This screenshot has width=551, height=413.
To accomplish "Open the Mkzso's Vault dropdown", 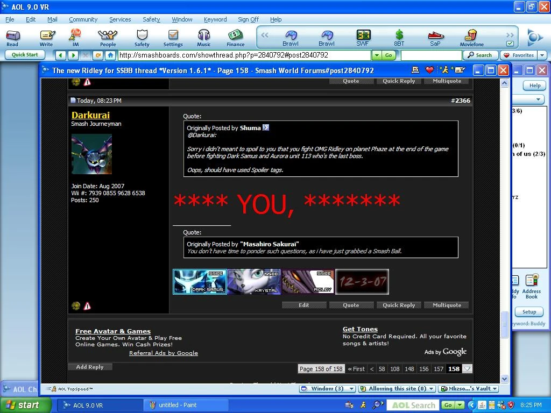I will pos(469,388).
